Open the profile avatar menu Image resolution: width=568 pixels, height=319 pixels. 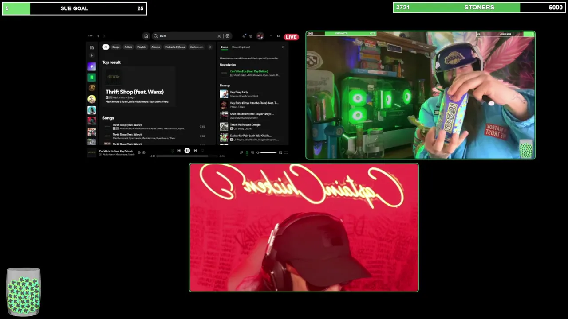pos(260,36)
